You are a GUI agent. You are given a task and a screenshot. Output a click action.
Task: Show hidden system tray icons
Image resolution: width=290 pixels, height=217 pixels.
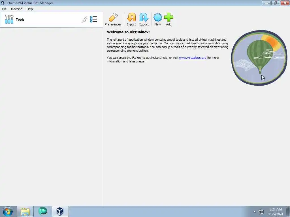click(255, 212)
